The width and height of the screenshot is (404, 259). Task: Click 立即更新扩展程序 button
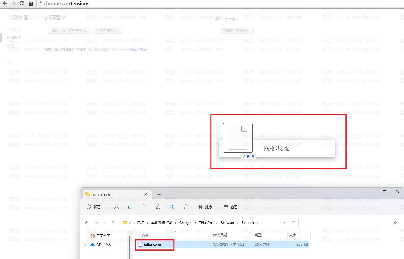pos(237,30)
